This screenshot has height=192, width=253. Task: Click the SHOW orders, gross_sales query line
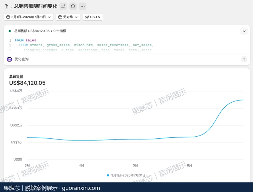click(86, 45)
